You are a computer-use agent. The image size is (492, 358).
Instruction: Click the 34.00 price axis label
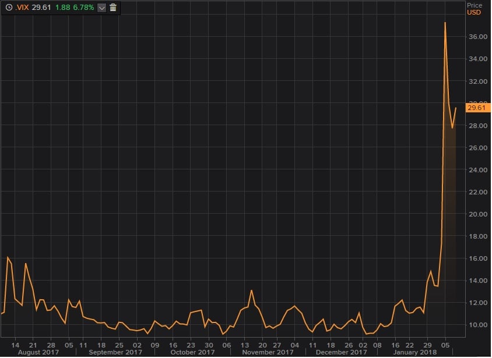[x=478, y=59]
